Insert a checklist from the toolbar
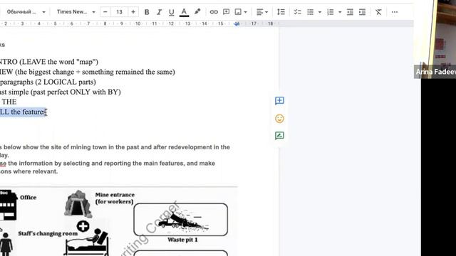 pyautogui.click(x=297, y=12)
